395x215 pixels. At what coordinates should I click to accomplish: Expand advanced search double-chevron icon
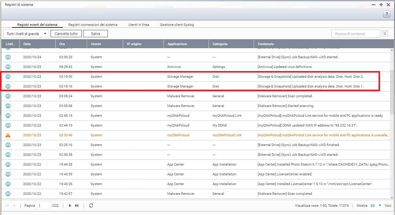(385, 34)
